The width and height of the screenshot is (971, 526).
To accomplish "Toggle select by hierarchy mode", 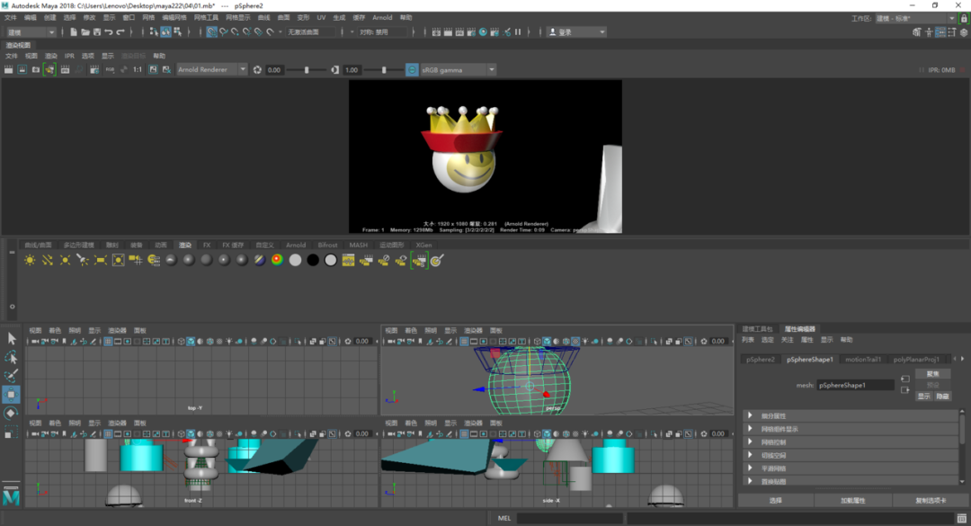I will (x=155, y=31).
